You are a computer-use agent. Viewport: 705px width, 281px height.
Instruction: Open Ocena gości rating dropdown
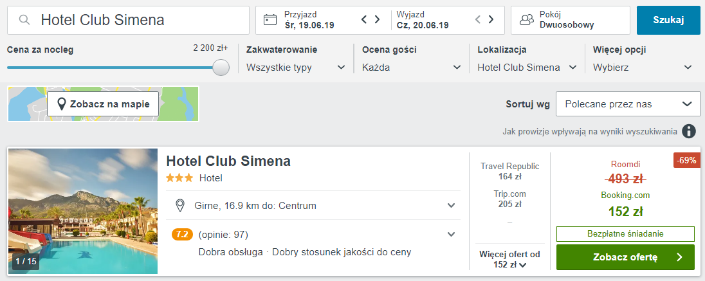[412, 68]
